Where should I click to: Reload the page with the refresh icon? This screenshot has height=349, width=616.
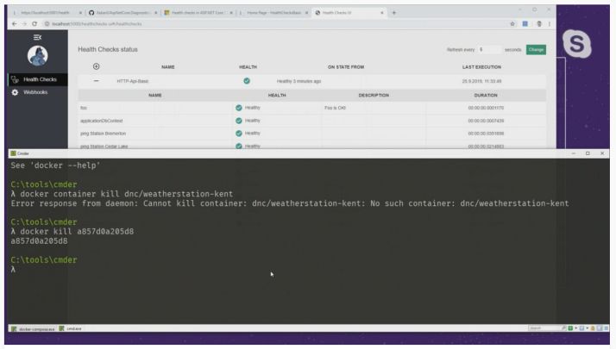35,24
